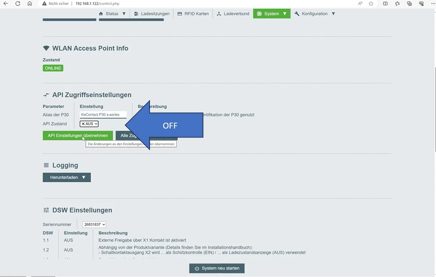Viewport: 436px width, 277px height.
Task: Expand the System menu dropdown arrow
Action: click(285, 14)
